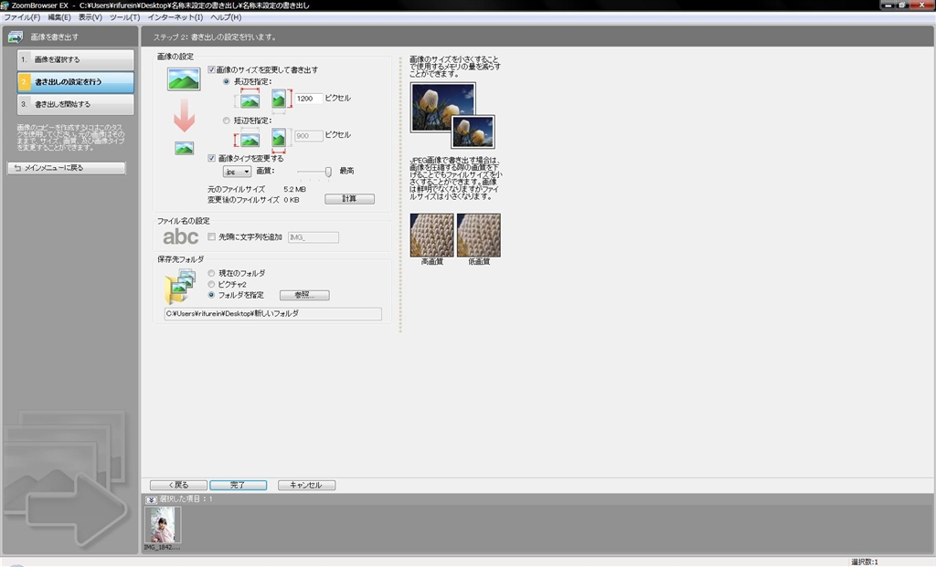Click the small landscape output image icon
936x567 pixels.
pyautogui.click(x=184, y=149)
